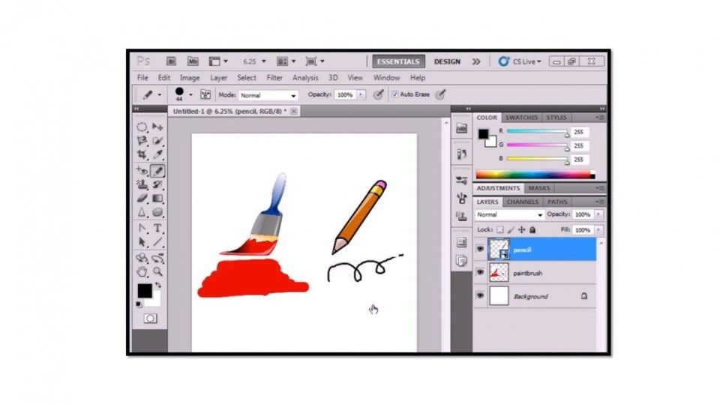Image resolution: width=720 pixels, height=404 pixels.
Task: Open the pencil Opacity slider arrow
Action: point(361,94)
